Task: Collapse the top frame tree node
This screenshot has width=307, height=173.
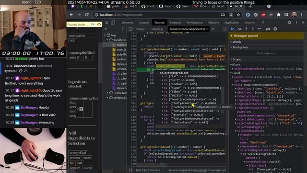Action: pyautogui.click(x=105, y=35)
